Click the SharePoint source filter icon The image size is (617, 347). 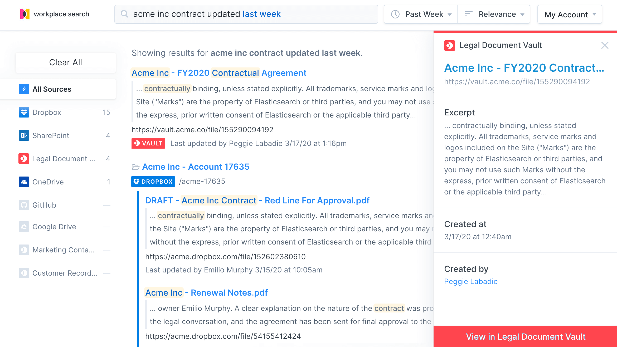[24, 135]
